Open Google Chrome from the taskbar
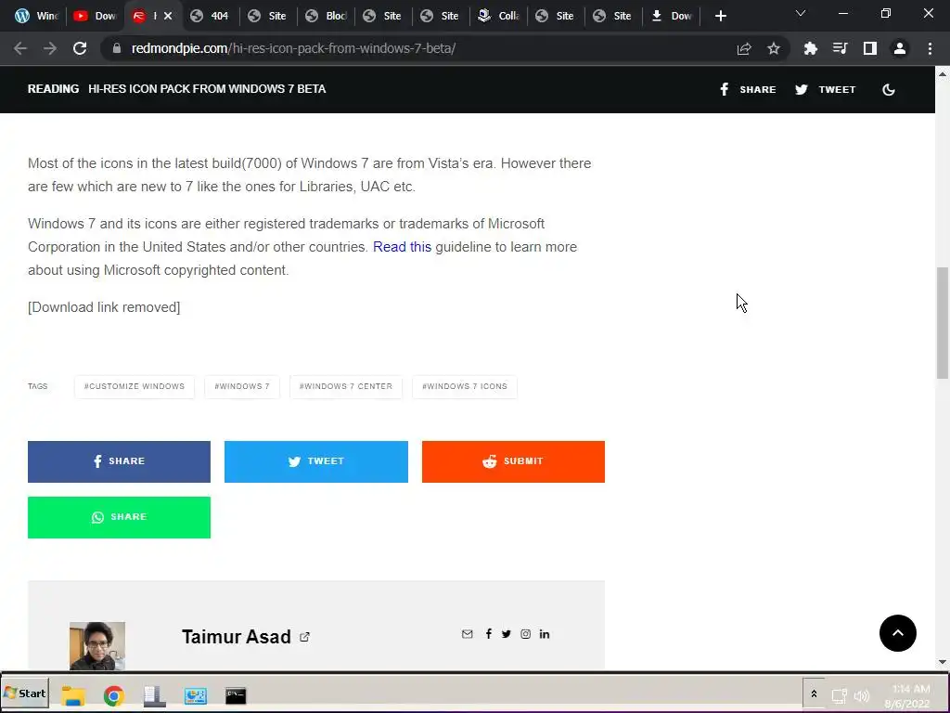This screenshot has width=950, height=713. pyautogui.click(x=113, y=694)
